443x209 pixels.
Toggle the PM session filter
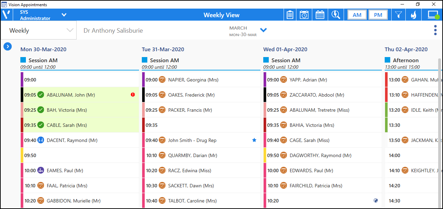[378, 15]
